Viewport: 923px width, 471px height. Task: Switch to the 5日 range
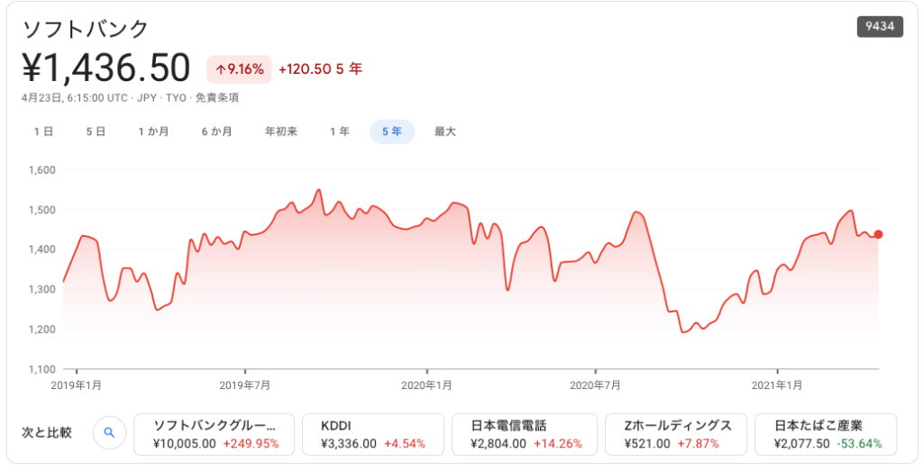click(x=96, y=131)
